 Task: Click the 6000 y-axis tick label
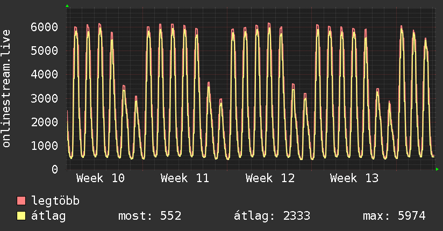[45, 27]
